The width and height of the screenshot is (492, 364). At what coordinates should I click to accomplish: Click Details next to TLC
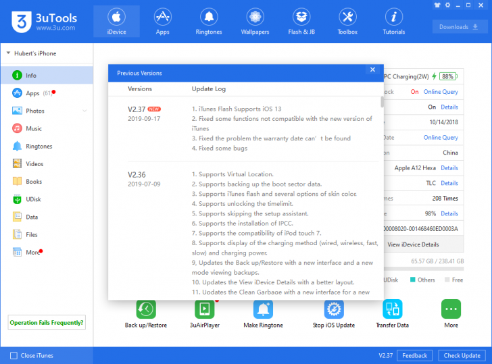[449, 183]
